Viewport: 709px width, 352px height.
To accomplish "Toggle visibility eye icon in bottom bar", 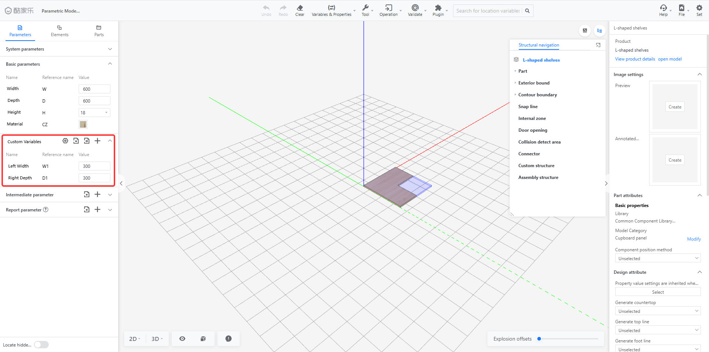I will pos(182,339).
